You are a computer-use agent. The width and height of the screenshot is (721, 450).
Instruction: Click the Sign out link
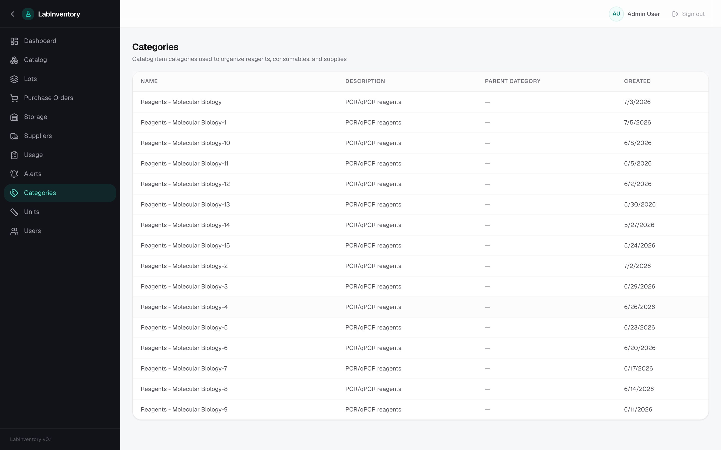pos(688,14)
